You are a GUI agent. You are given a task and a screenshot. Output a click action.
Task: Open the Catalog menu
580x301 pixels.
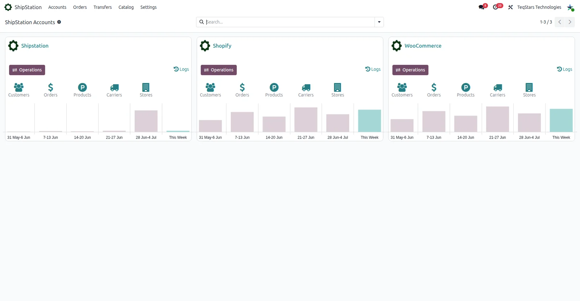126,7
